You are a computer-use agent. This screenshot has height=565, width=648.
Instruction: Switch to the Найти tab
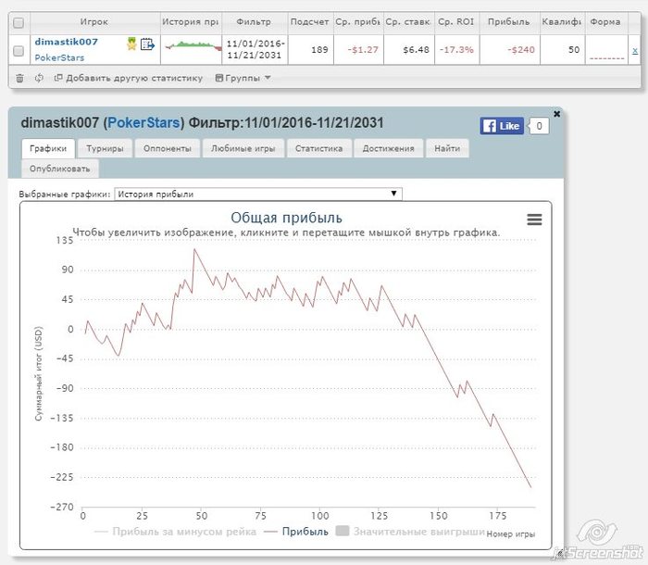447,148
